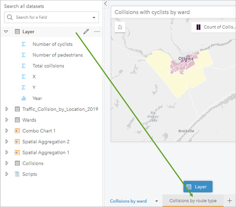This screenshot has height=207, width=236.
Task: Click the Year field bar chart icon
Action: (x=24, y=98)
